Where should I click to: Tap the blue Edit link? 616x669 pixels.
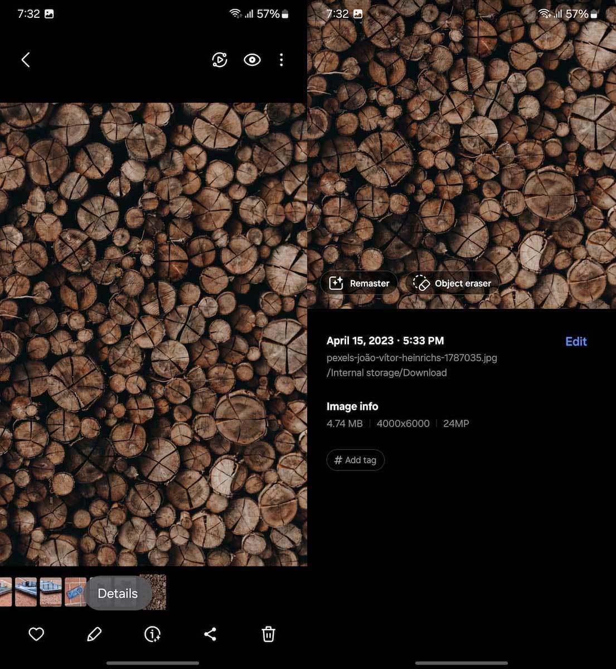pyautogui.click(x=576, y=342)
